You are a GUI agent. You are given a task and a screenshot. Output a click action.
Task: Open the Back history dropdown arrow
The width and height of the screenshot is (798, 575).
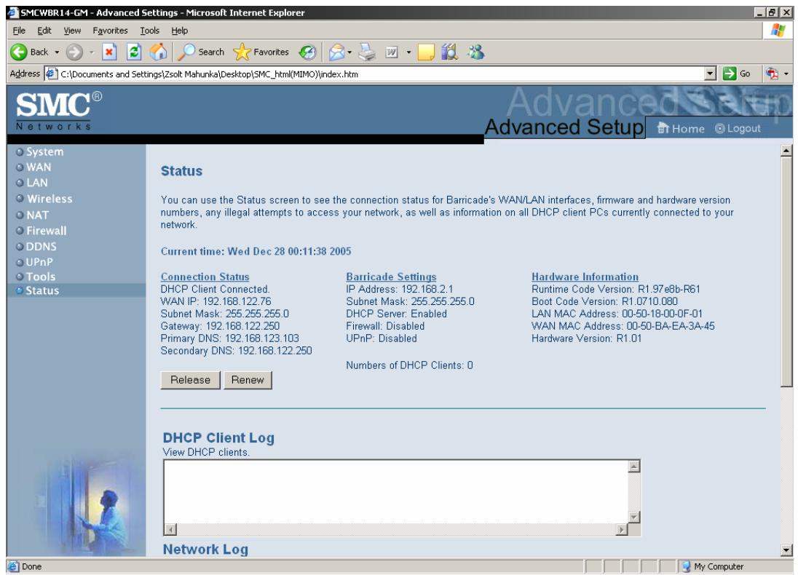tap(57, 52)
